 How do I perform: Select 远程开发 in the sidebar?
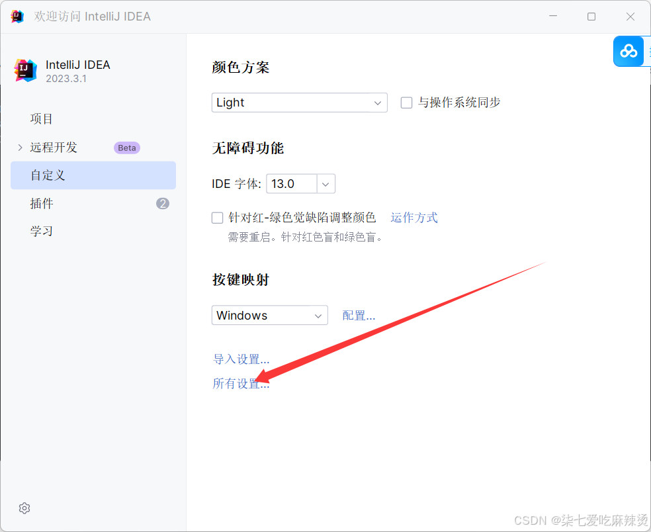tap(54, 148)
